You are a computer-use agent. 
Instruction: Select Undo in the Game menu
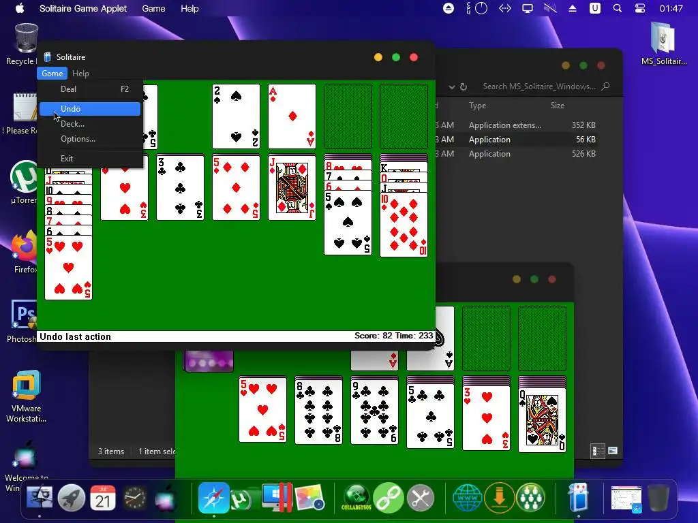click(90, 109)
